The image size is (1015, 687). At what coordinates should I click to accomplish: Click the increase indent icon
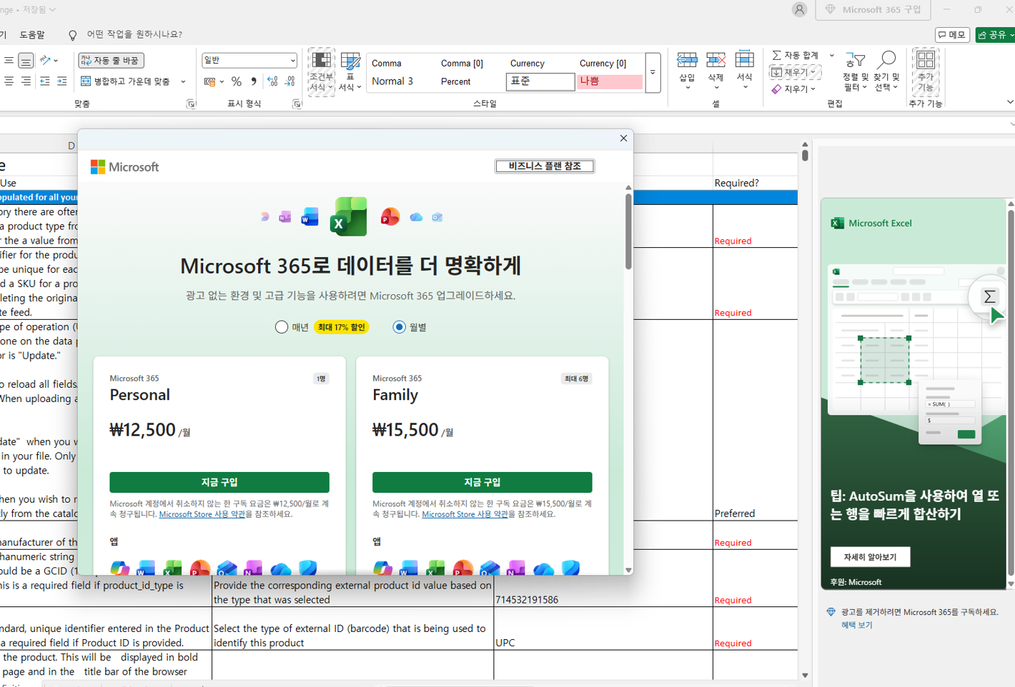[62, 81]
